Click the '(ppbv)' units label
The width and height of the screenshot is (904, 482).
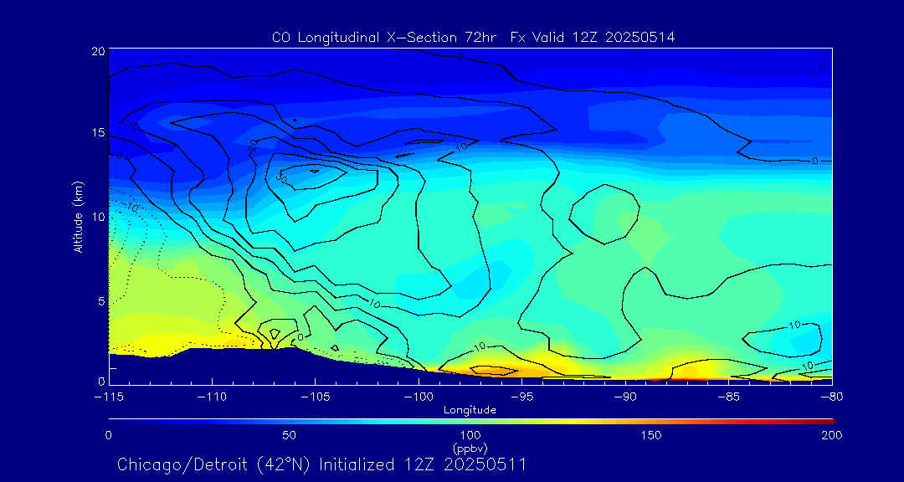(x=470, y=448)
